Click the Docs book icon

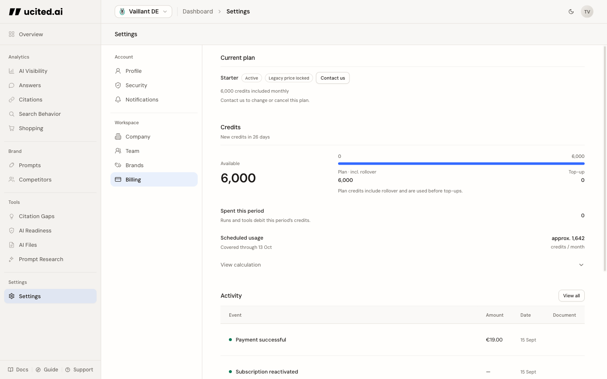(11, 370)
